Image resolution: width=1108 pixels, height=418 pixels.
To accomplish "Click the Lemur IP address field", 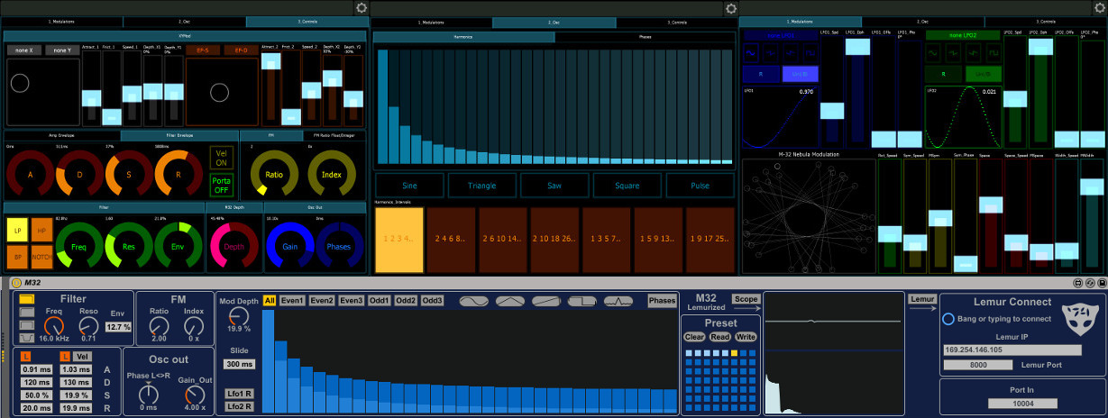I will [1012, 350].
